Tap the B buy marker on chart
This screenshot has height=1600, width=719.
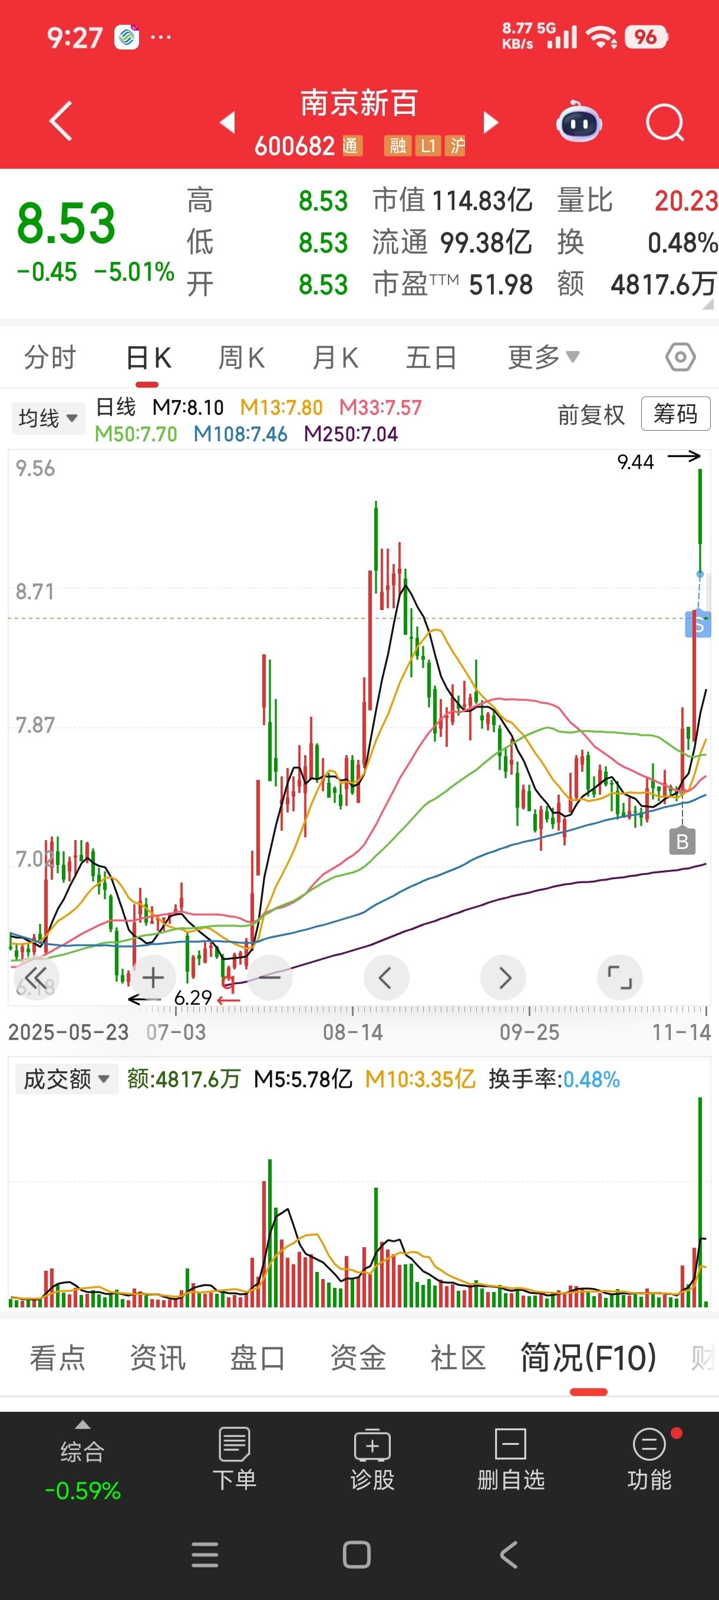[682, 842]
